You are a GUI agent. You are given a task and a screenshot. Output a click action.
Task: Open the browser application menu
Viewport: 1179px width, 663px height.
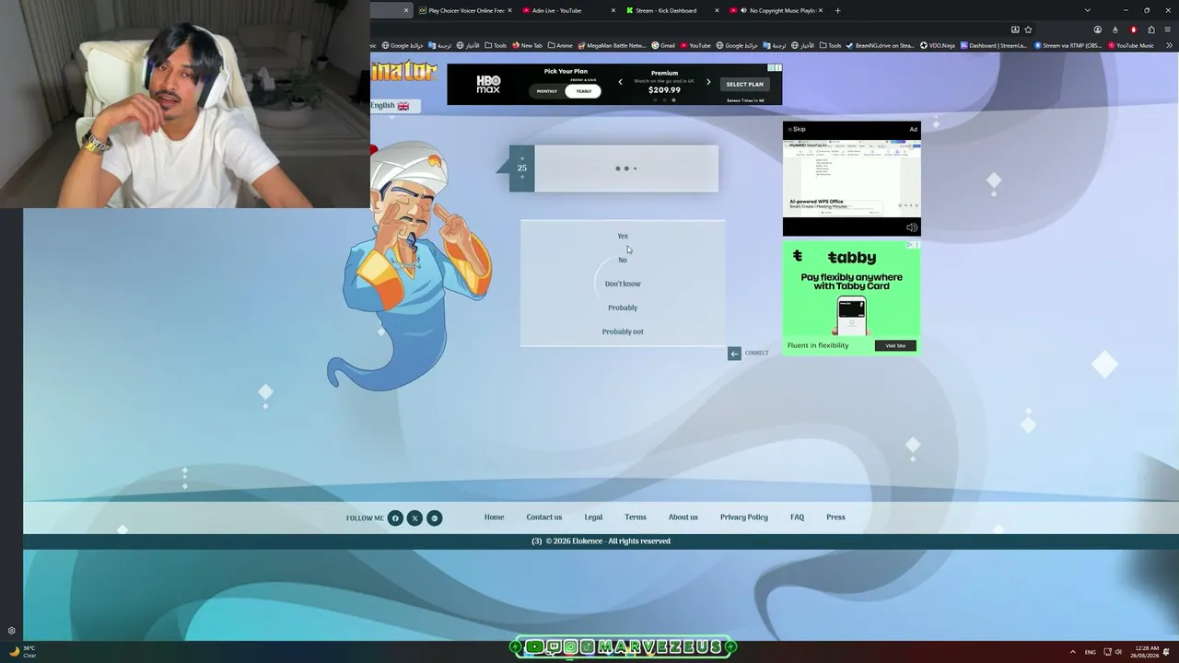(1169, 29)
